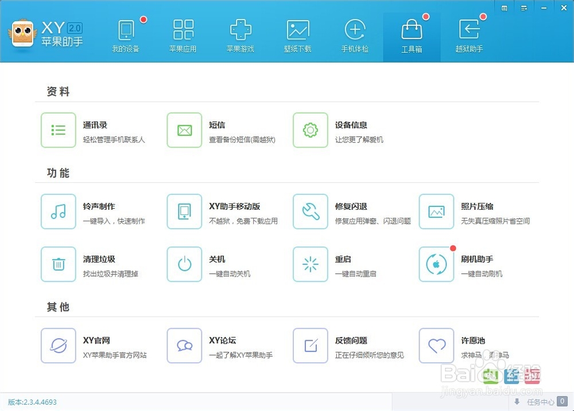Click description 一键自动重启

point(355,274)
